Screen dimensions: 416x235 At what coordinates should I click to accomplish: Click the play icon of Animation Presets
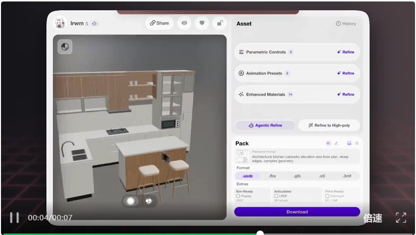pos(241,73)
